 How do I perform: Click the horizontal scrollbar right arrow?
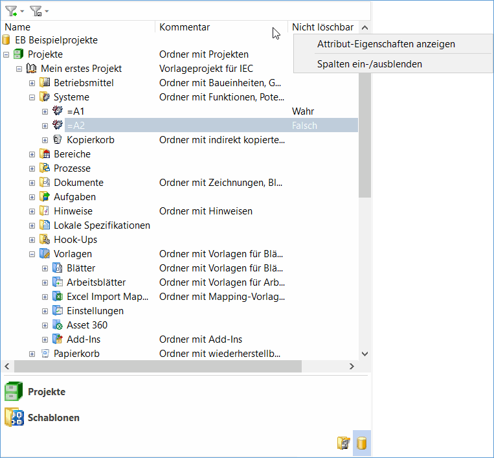pos(352,367)
